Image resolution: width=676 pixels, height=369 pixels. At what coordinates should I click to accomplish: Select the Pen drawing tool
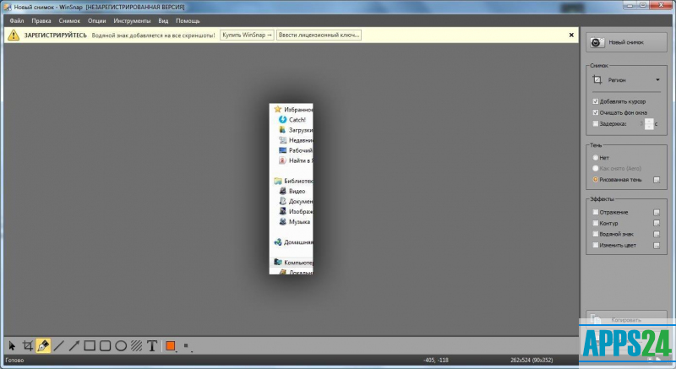click(x=43, y=345)
